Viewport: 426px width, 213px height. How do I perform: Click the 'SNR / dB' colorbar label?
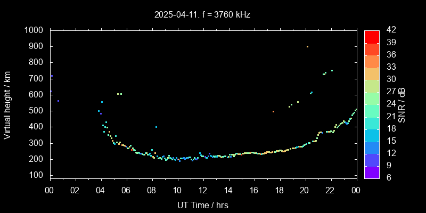click(x=402, y=104)
